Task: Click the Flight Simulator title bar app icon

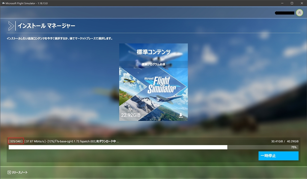Action: (x=3, y=3)
